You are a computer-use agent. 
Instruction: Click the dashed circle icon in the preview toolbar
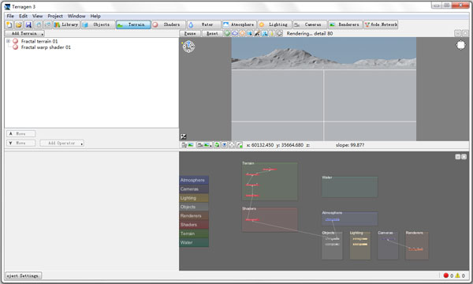coord(279,33)
